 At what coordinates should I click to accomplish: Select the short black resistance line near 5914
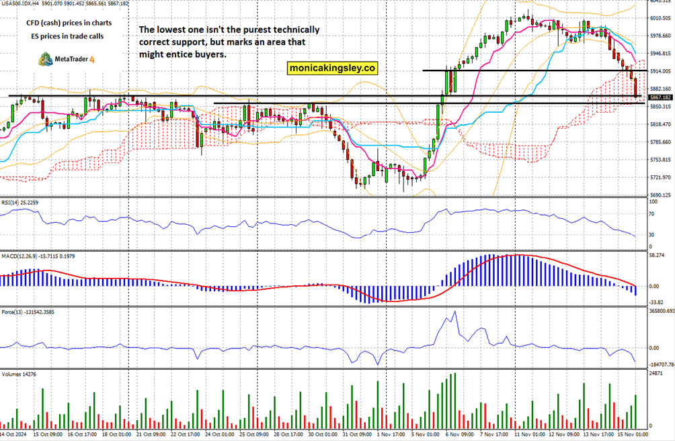[x=524, y=70]
